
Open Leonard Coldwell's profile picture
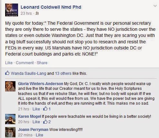[x=12, y=10]
